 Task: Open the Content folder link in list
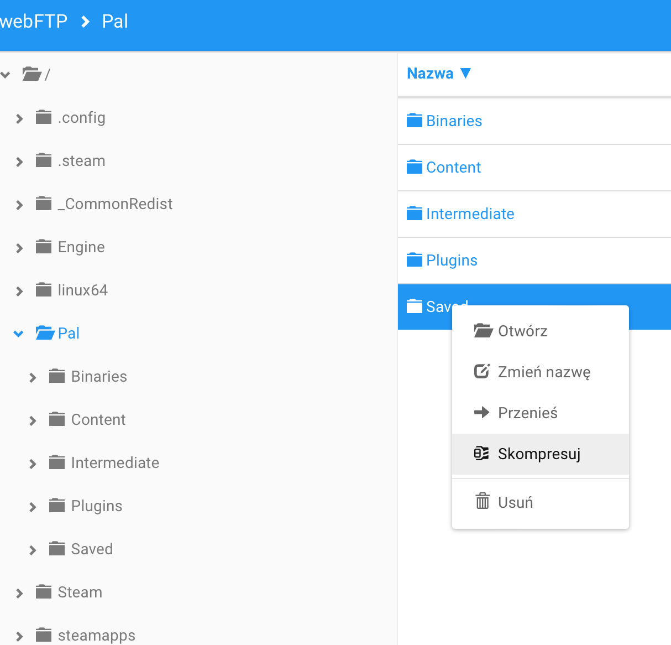coord(453,168)
